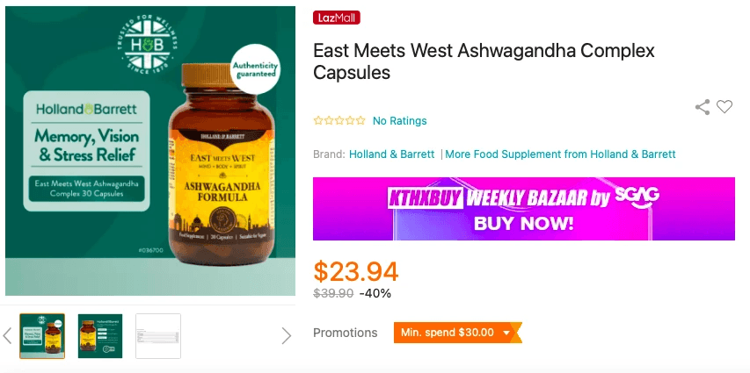750x373 pixels.
Task: Select the second product thumbnail
Action: click(100, 336)
